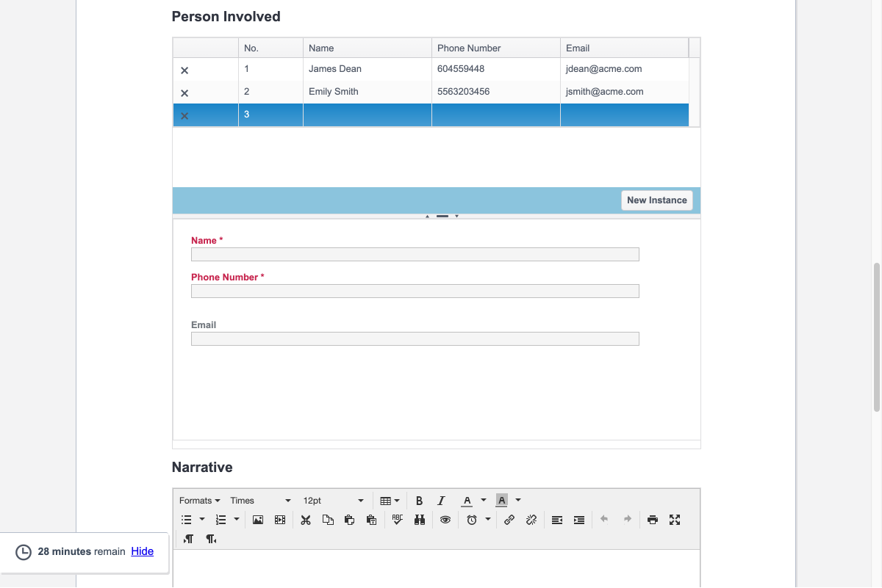The image size is (882, 588).
Task: Click the insert image icon
Action: click(258, 520)
